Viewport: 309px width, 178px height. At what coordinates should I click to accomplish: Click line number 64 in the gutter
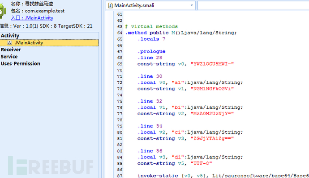pyautogui.click(x=120, y=33)
